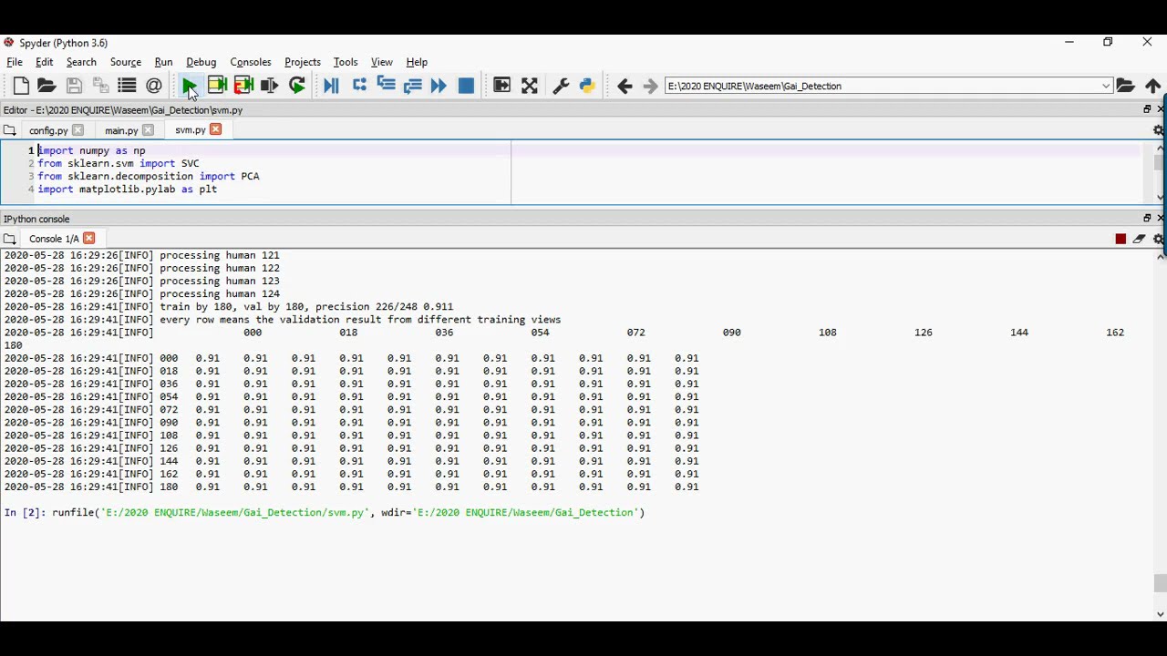Change to the parent directory

[x=1153, y=86]
